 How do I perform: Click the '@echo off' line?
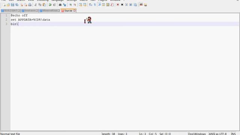[19, 15]
